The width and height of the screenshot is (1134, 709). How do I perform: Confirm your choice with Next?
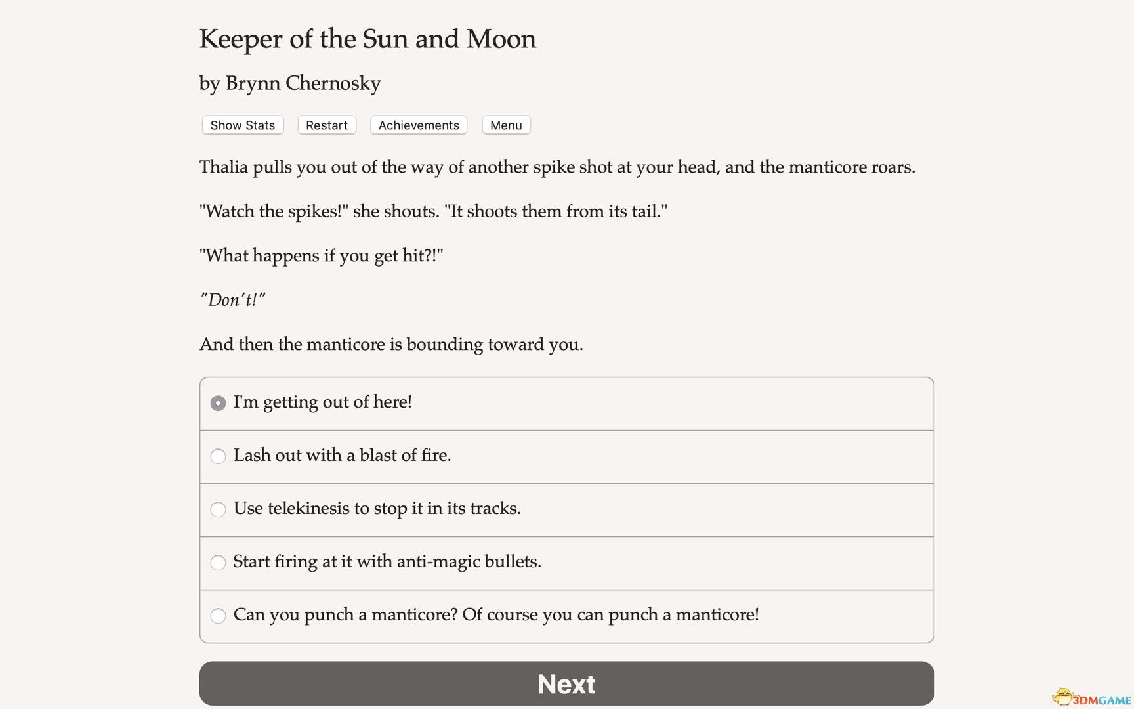(x=566, y=683)
